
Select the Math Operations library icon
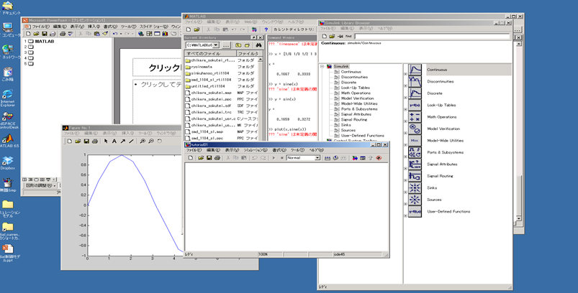coord(415,117)
